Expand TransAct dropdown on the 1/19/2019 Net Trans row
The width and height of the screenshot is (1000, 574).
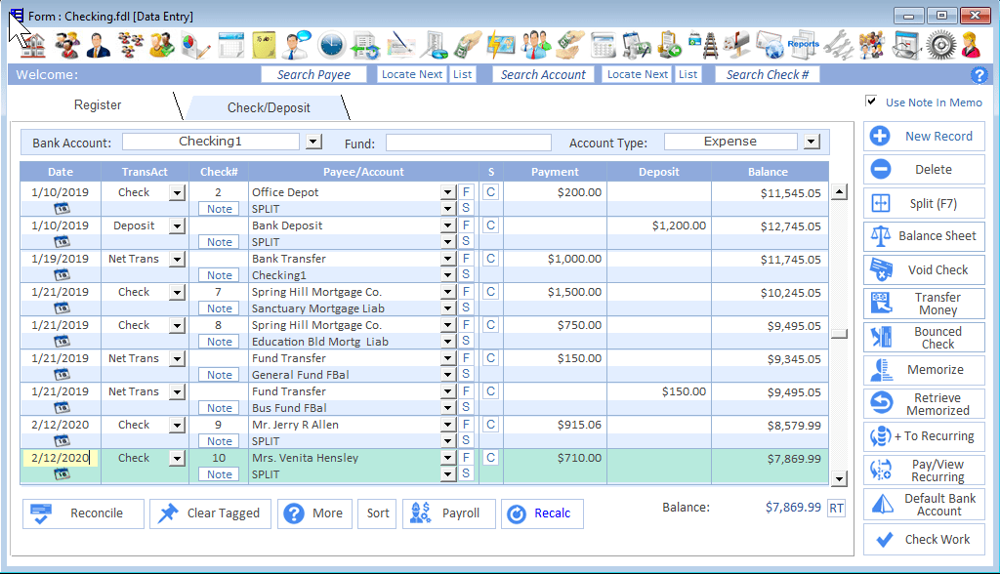[178, 259]
